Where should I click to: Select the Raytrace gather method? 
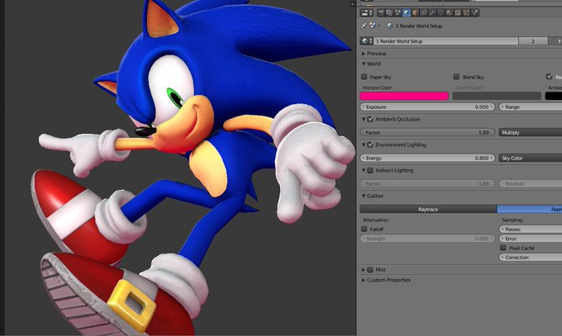click(428, 209)
